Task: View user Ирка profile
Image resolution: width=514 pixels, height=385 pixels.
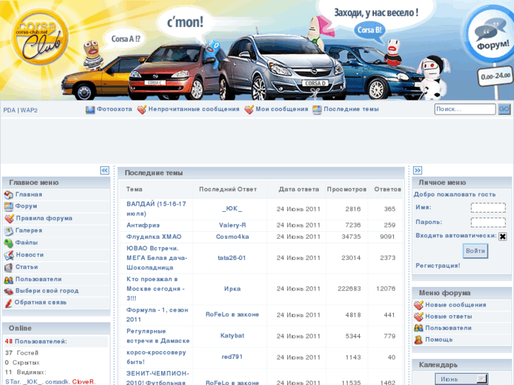Action: (x=233, y=289)
